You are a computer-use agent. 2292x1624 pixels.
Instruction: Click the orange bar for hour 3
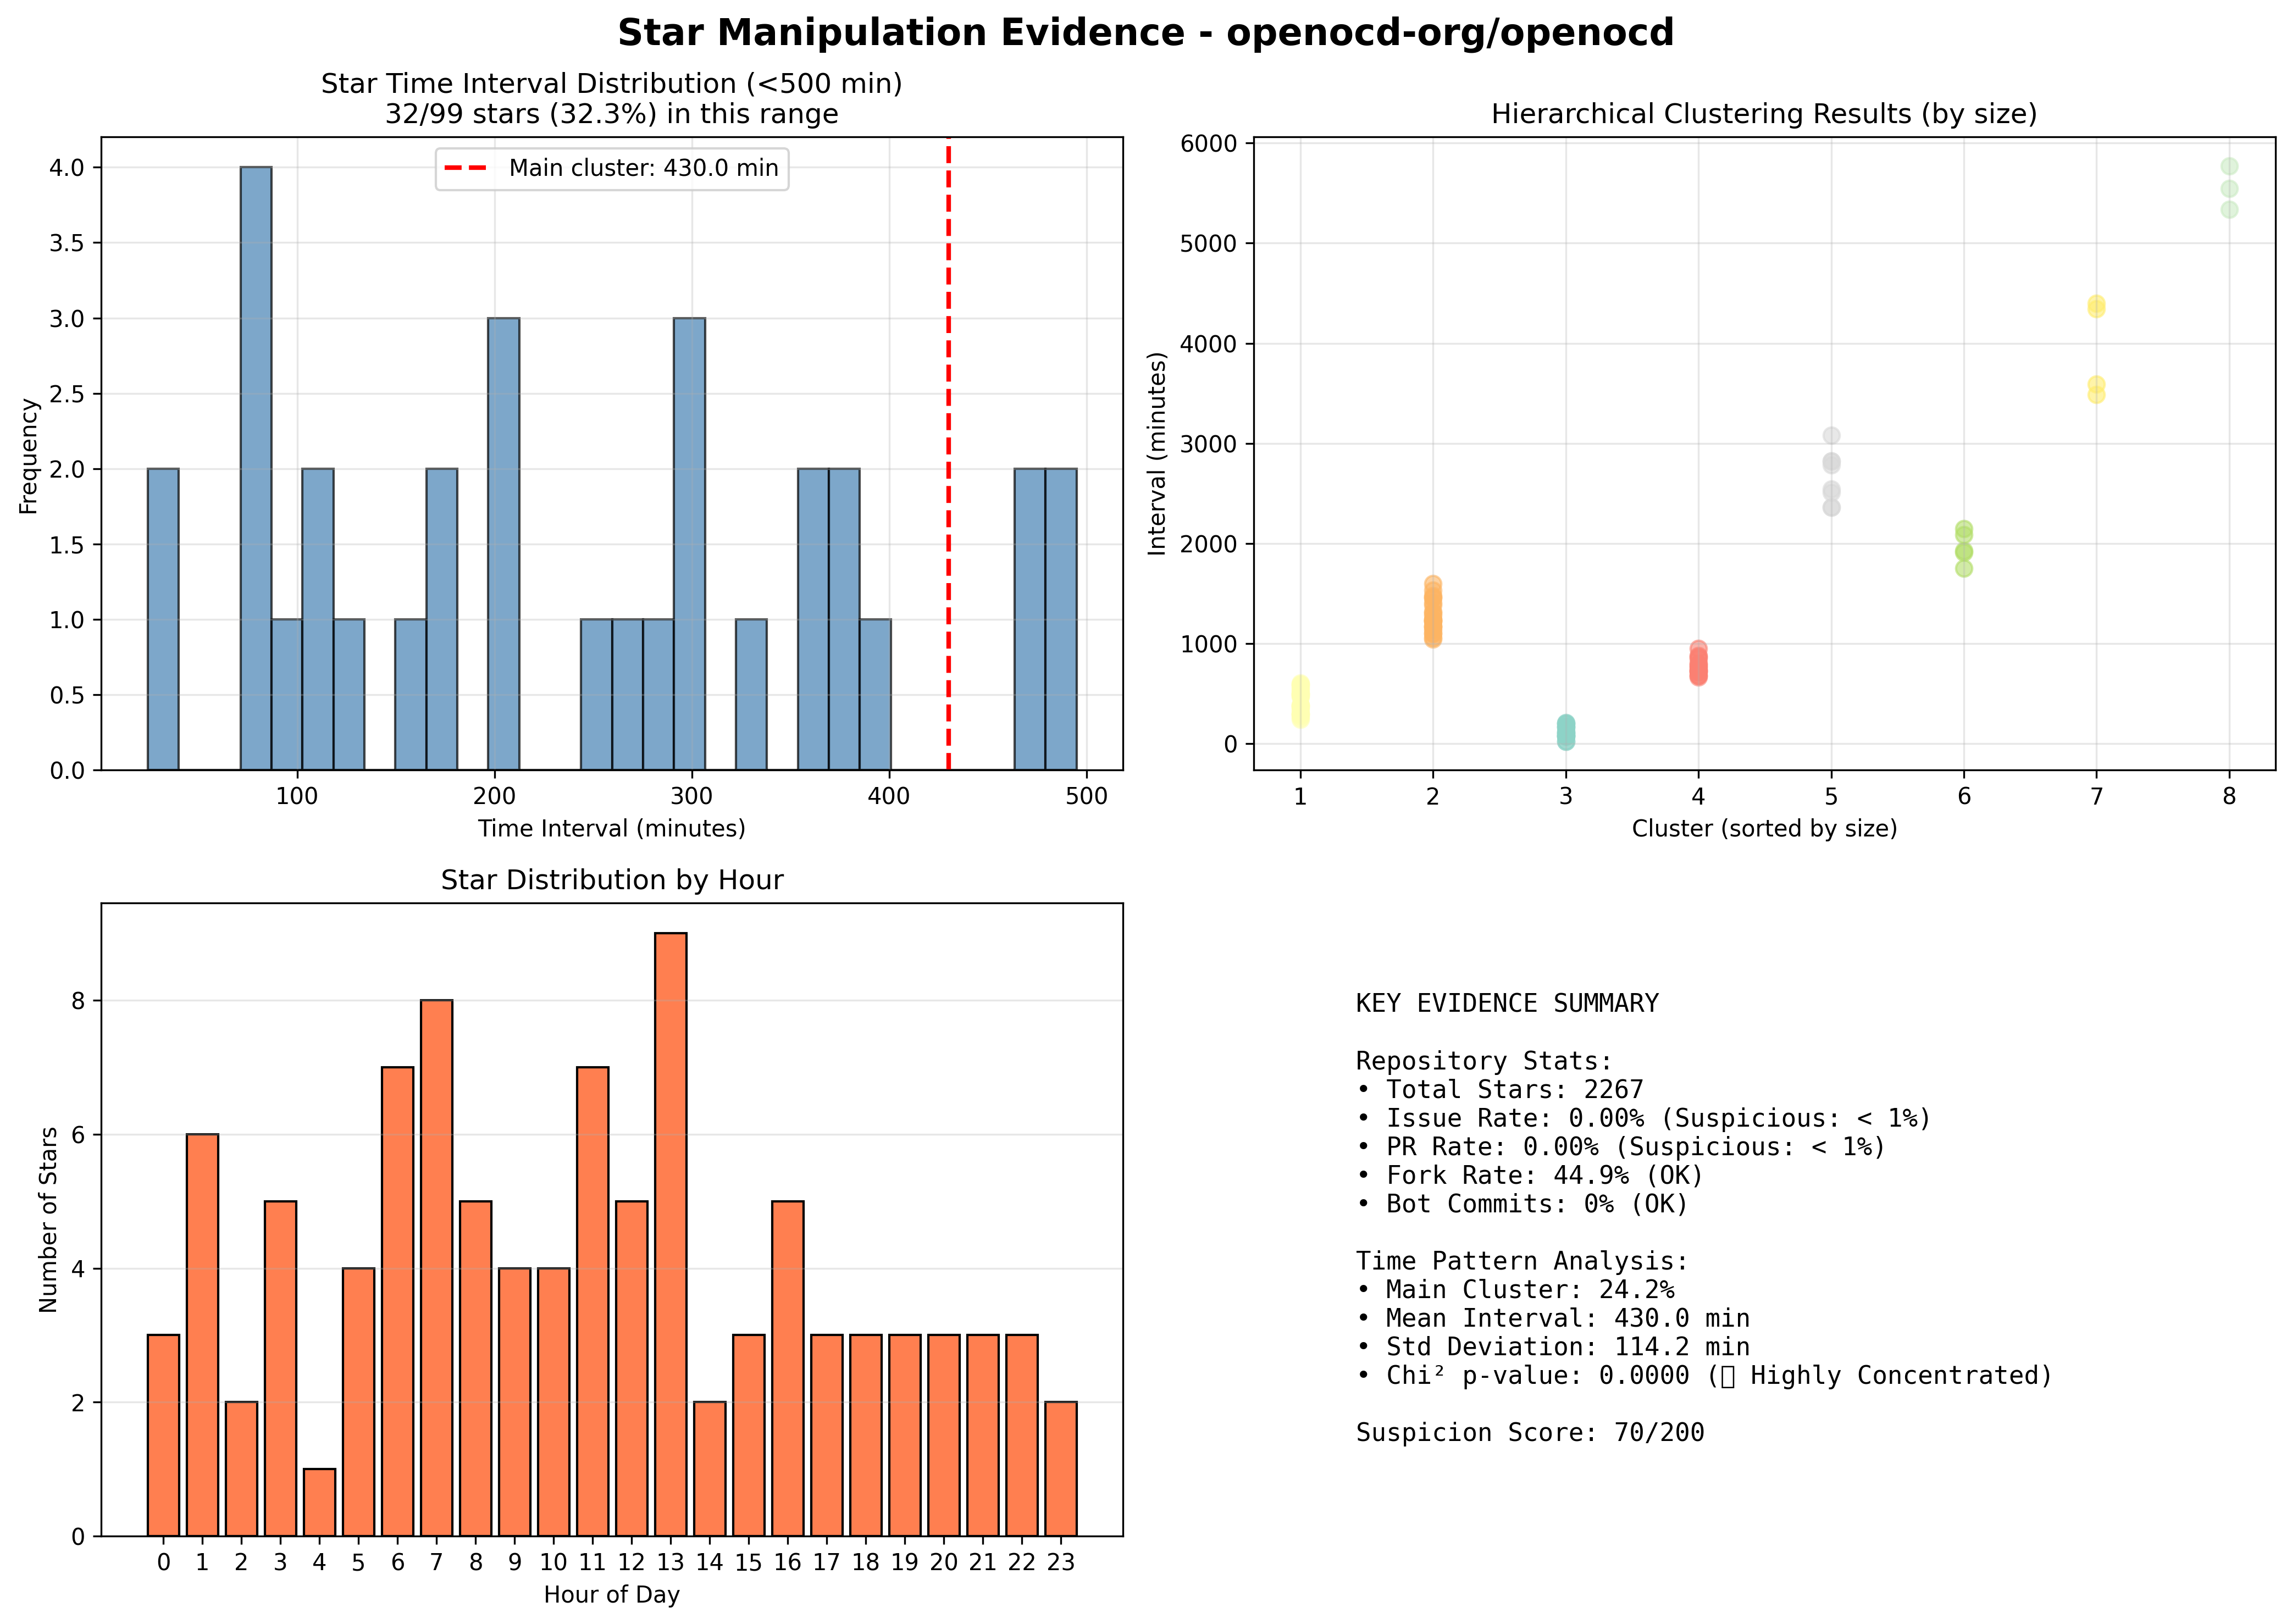click(280, 1369)
